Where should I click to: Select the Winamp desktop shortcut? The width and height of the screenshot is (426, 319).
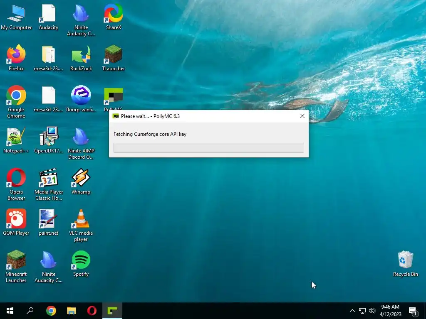(x=81, y=181)
